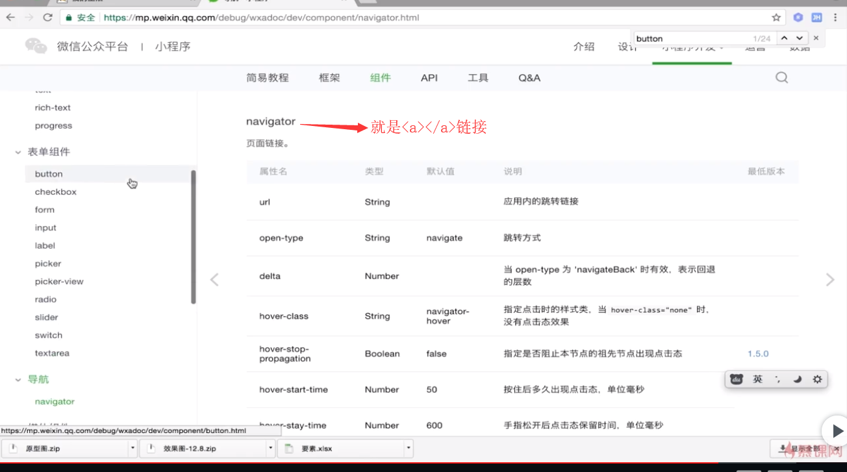Go to next doc page arrow
Image resolution: width=847 pixels, height=472 pixels.
(830, 280)
